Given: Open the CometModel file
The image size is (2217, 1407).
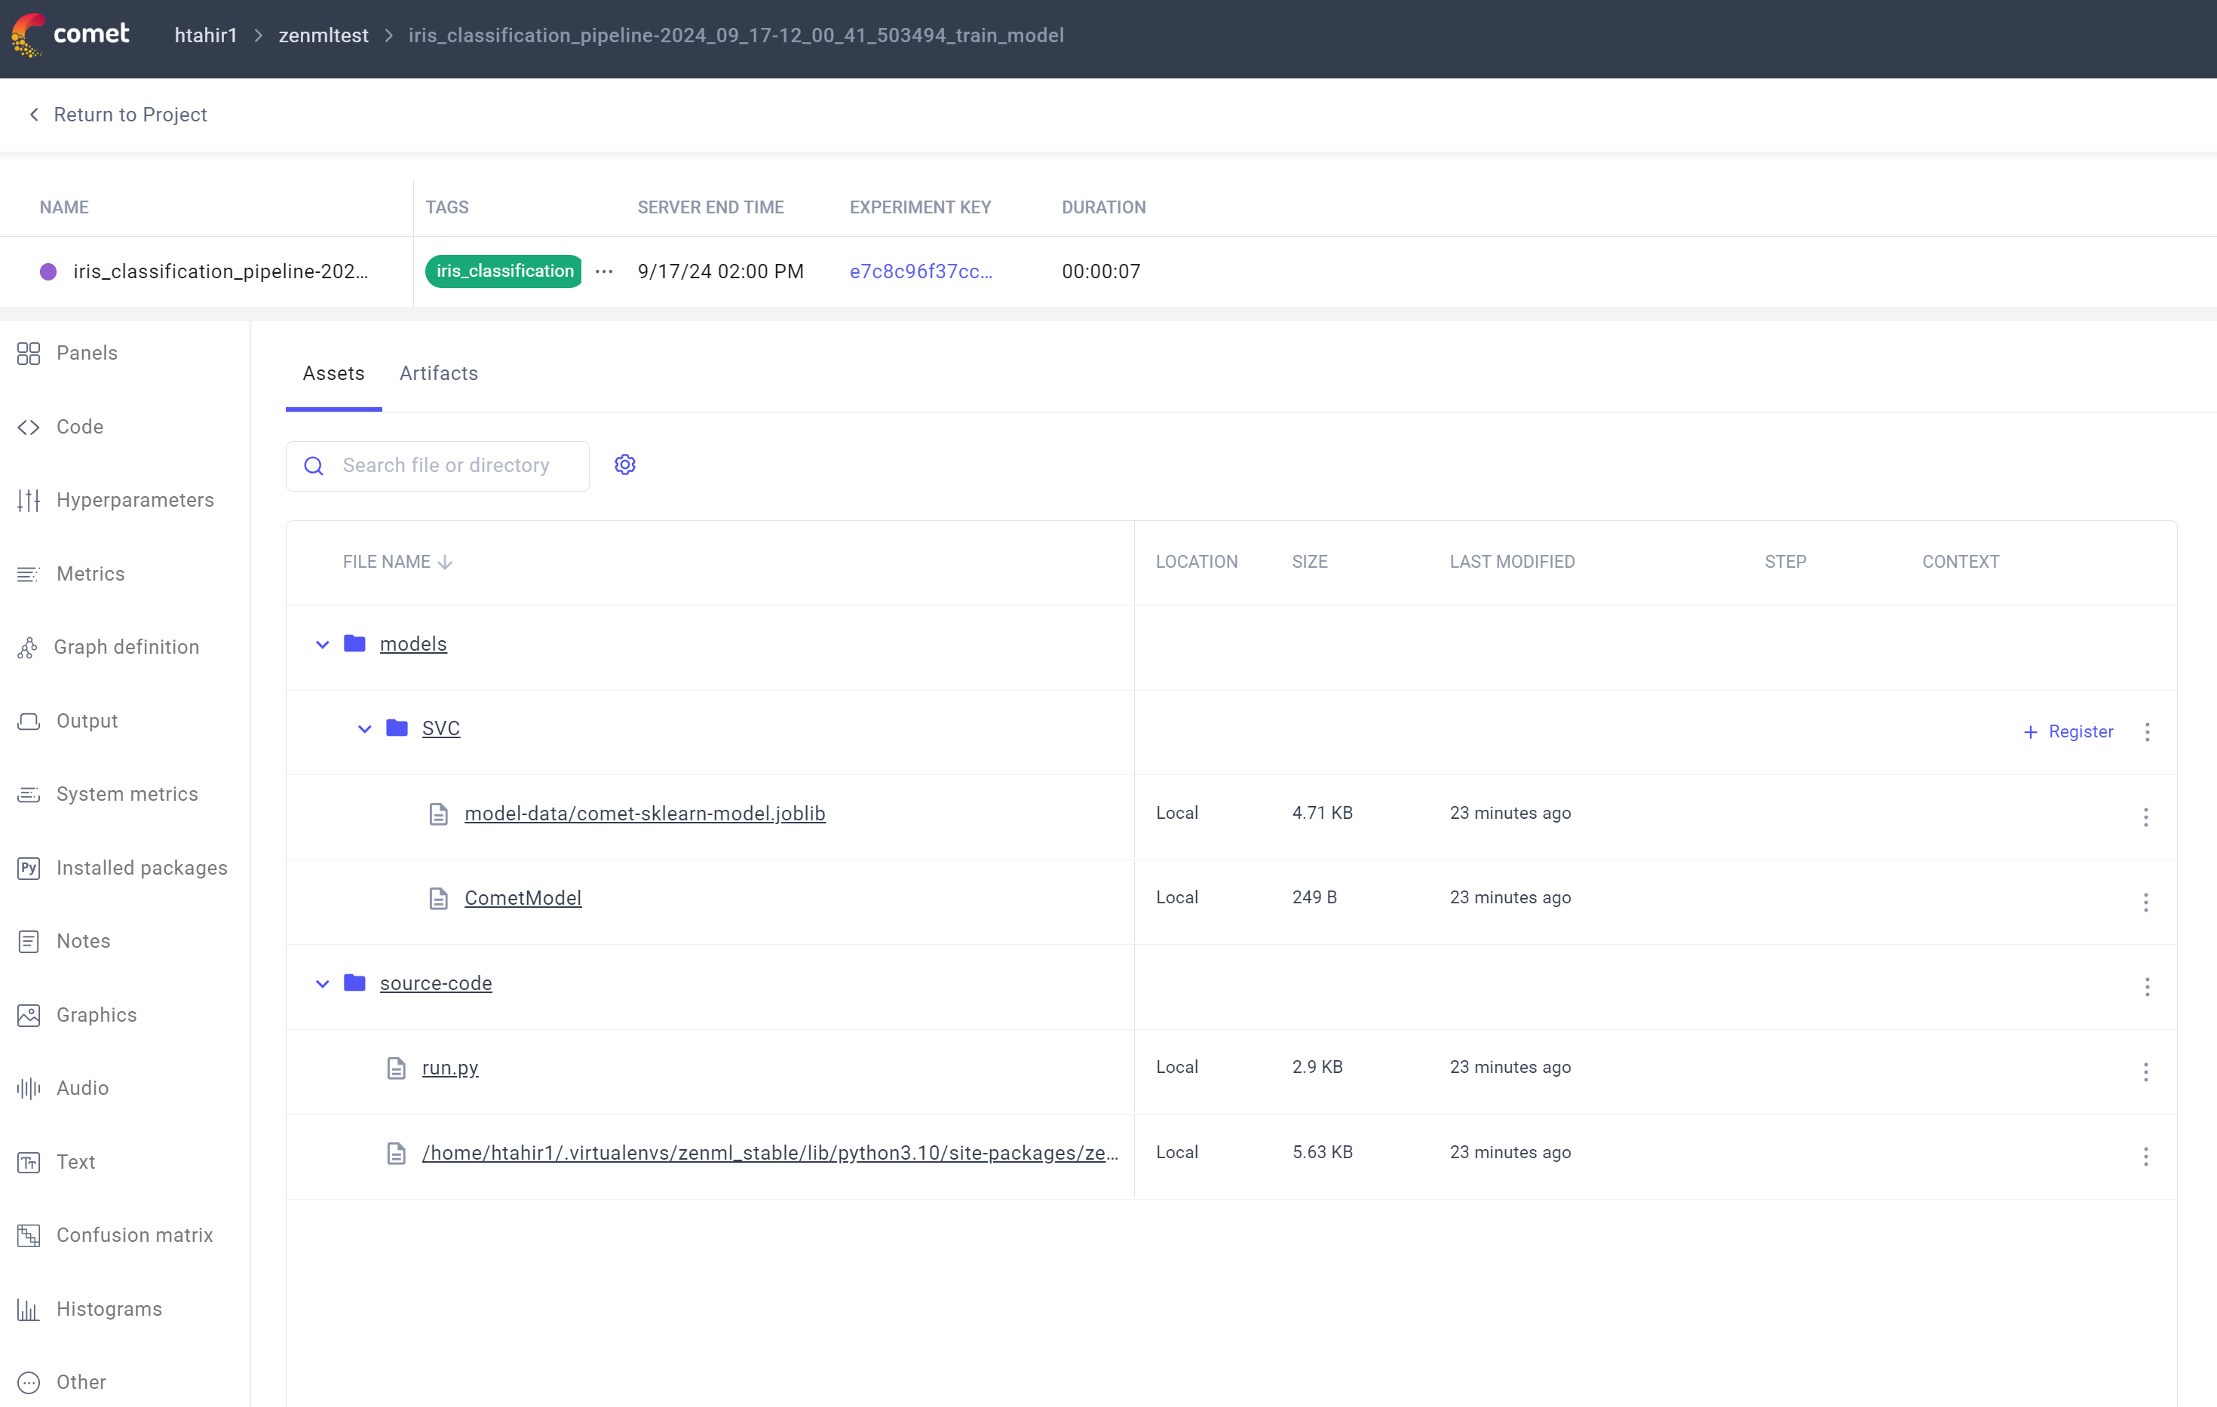Looking at the screenshot, I should pyautogui.click(x=523, y=899).
